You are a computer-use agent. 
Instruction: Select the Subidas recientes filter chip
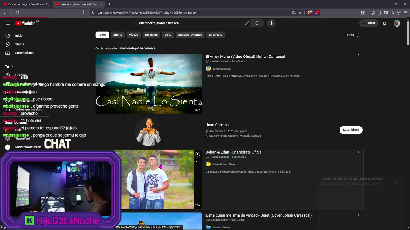(190, 35)
